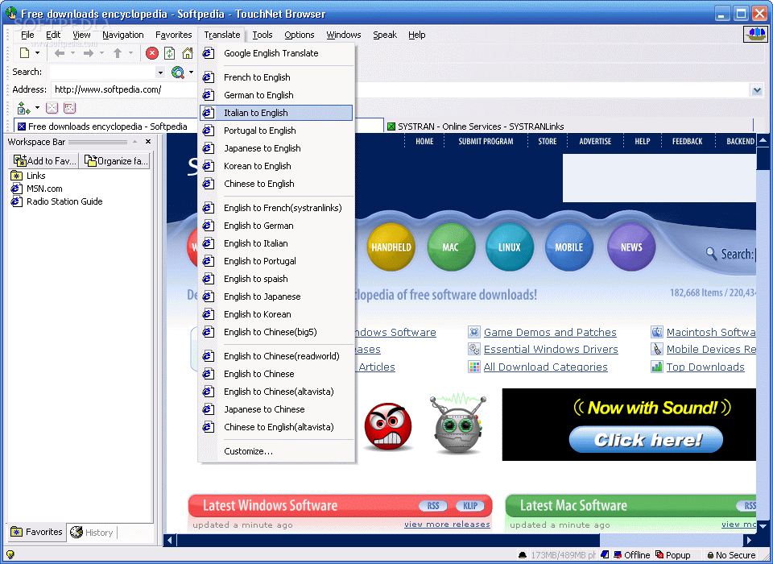Select French to English translation
The width and height of the screenshot is (773, 564).
point(276,77)
